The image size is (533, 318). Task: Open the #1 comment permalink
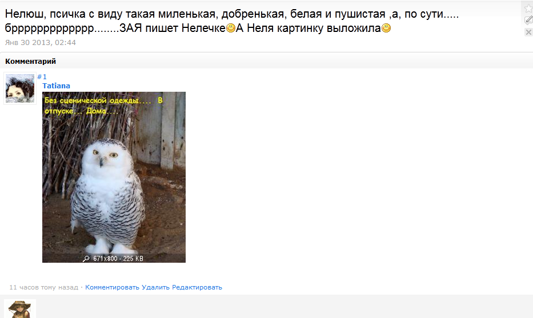click(x=42, y=76)
